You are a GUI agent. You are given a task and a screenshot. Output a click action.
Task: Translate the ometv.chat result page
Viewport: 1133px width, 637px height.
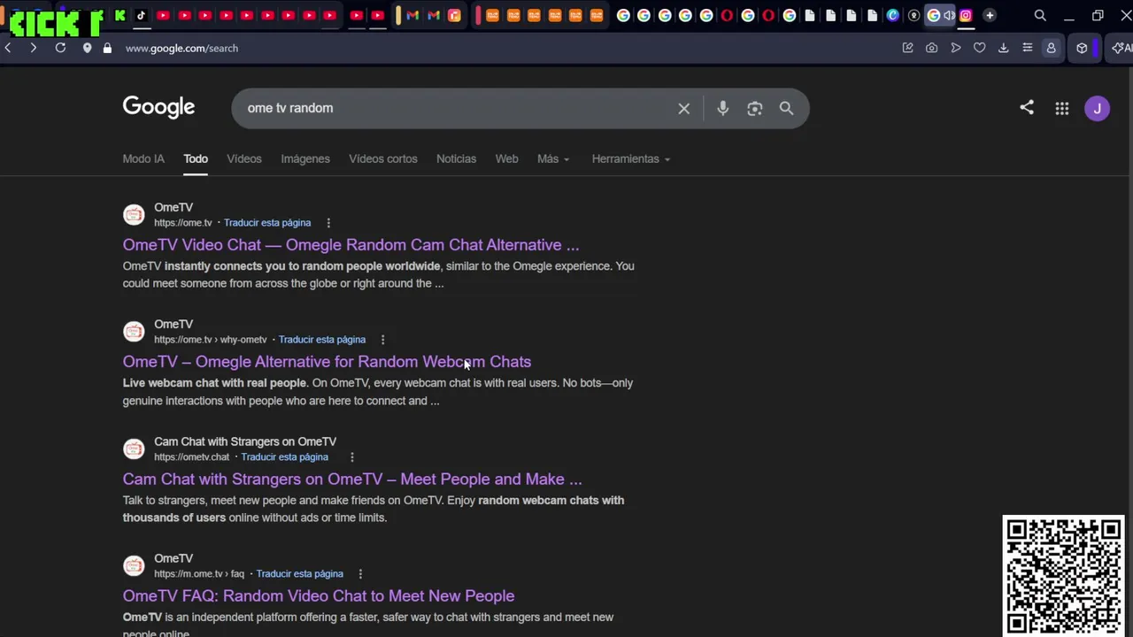point(284,457)
